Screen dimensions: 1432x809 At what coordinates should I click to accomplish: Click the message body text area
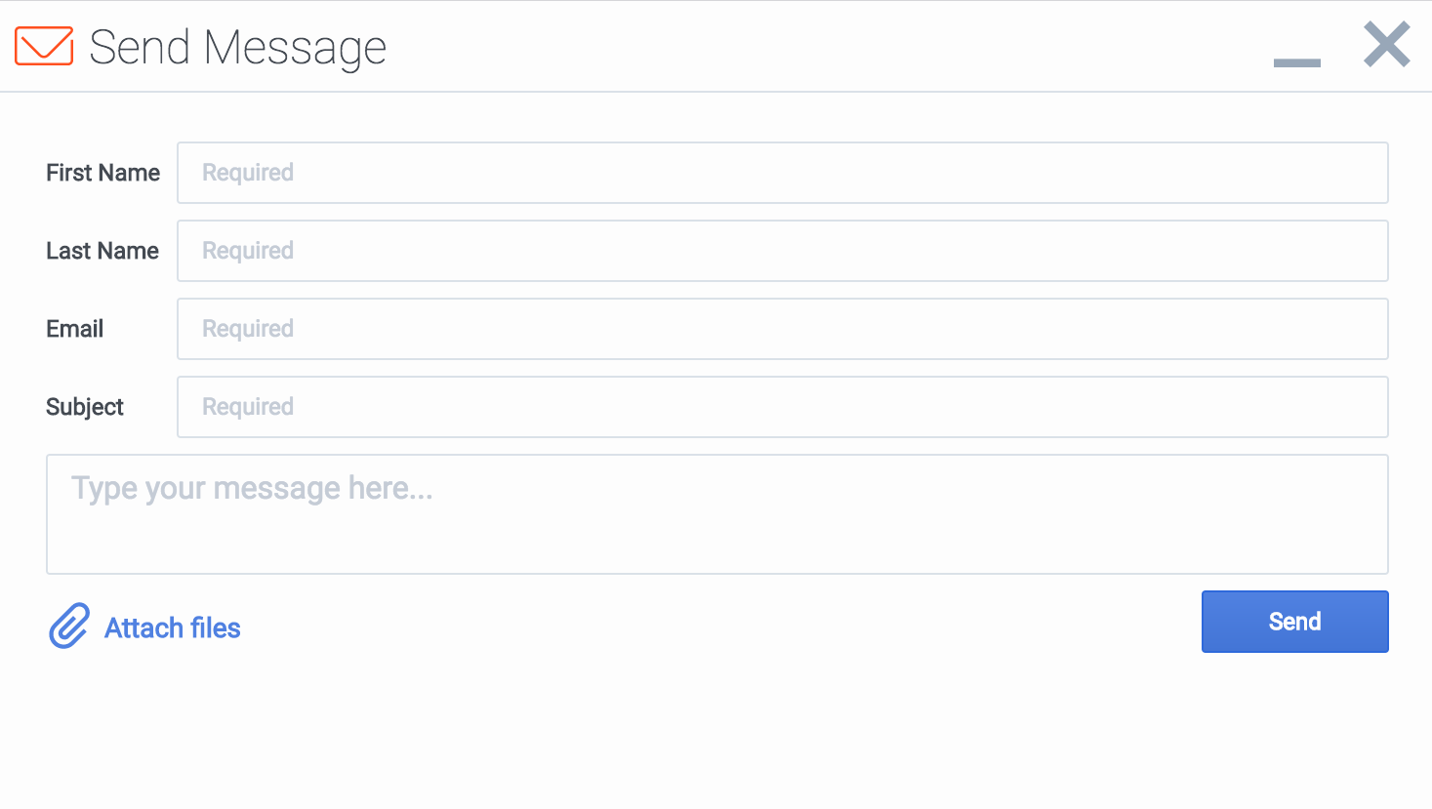[716, 514]
